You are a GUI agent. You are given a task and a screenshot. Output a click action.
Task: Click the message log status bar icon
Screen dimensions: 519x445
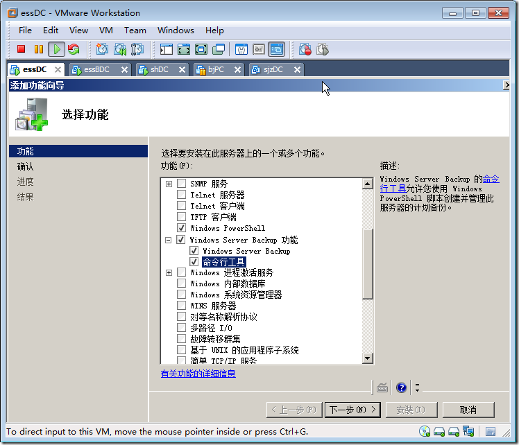[491, 431]
